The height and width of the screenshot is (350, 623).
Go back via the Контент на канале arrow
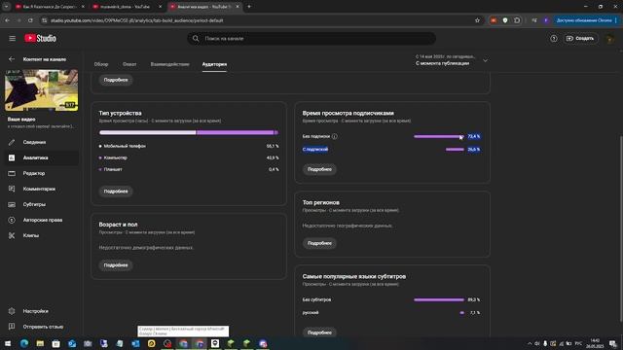(x=12, y=59)
